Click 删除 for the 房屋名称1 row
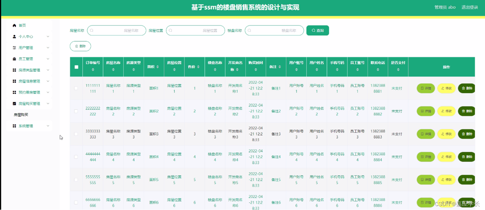 tap(467, 88)
